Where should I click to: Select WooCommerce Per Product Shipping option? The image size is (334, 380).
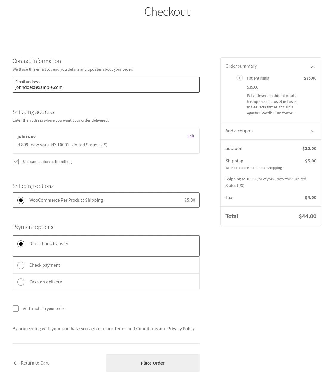coord(21,200)
